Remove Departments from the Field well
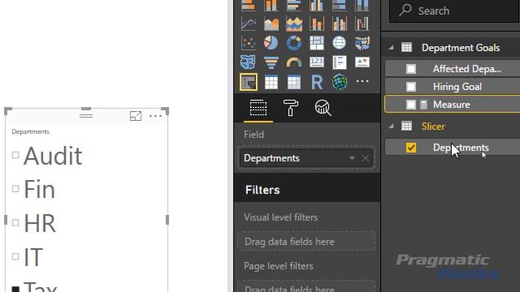The image size is (520, 292). pyautogui.click(x=366, y=158)
